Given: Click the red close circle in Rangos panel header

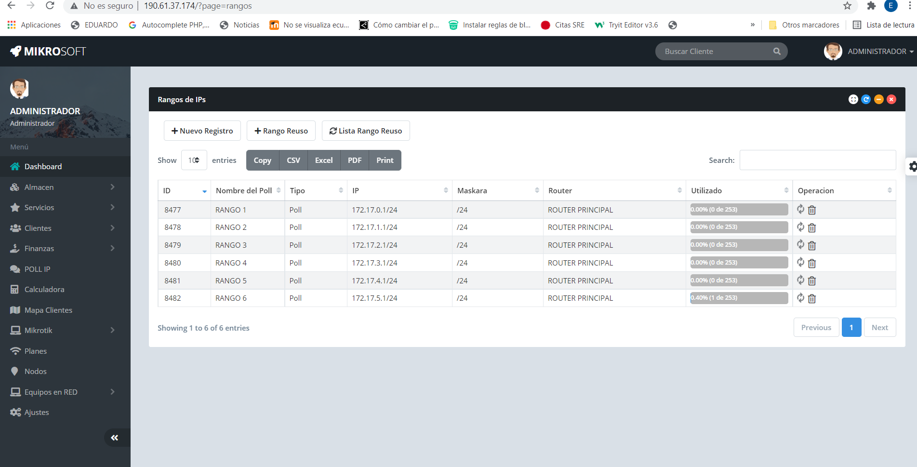Looking at the screenshot, I should click(x=891, y=99).
